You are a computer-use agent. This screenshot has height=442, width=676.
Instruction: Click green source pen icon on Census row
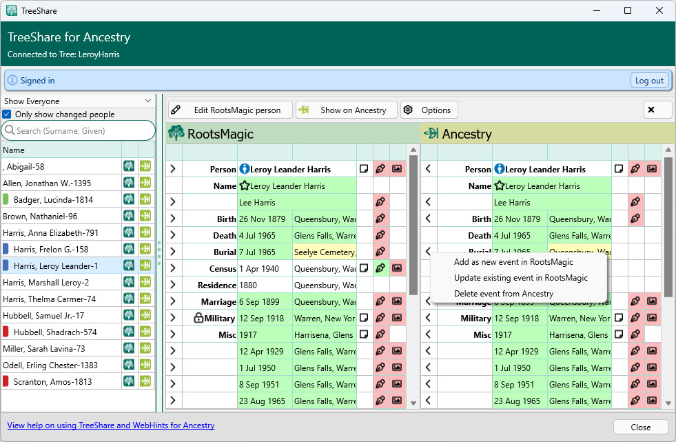tap(380, 268)
